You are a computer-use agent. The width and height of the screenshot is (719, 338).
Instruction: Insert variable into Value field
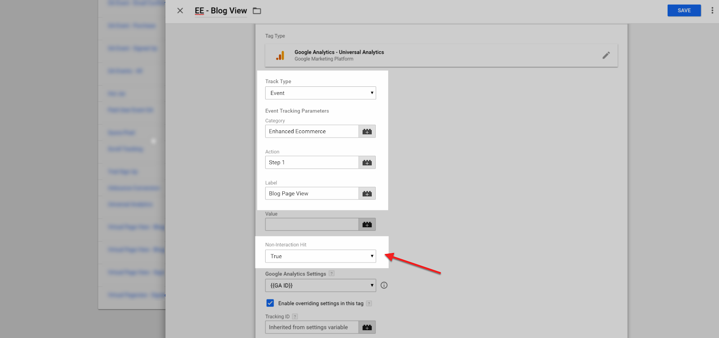(367, 224)
